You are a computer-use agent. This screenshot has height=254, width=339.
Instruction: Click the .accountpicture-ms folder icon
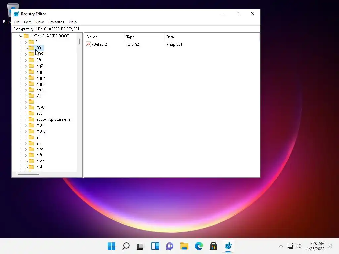pos(31,119)
